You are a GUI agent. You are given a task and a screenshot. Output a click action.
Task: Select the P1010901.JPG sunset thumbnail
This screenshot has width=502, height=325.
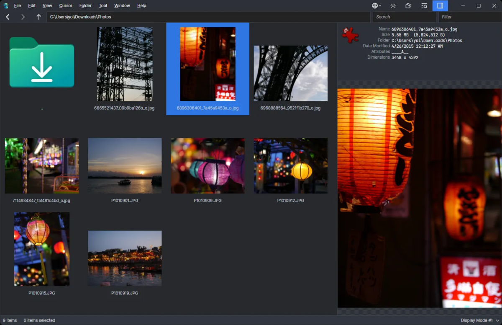pos(125,166)
